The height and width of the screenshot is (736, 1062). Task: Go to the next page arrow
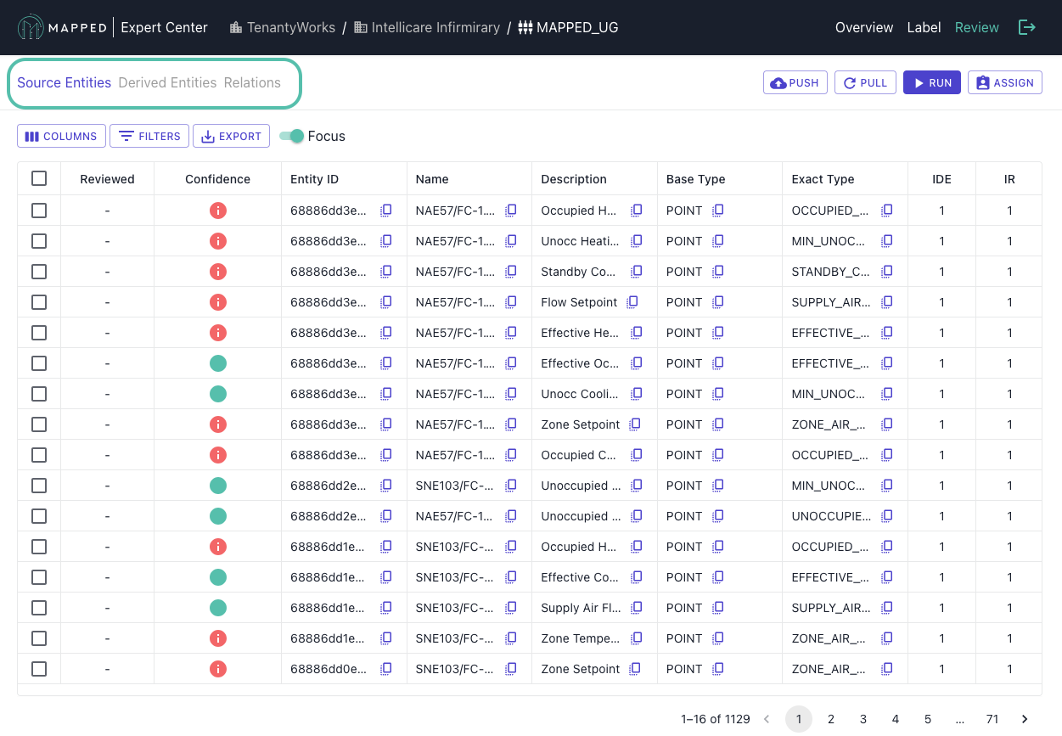pos(1025,719)
